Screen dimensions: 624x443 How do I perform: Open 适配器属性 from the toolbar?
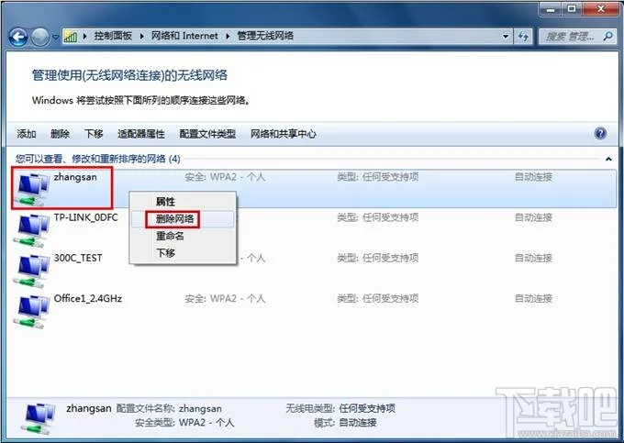pyautogui.click(x=141, y=134)
